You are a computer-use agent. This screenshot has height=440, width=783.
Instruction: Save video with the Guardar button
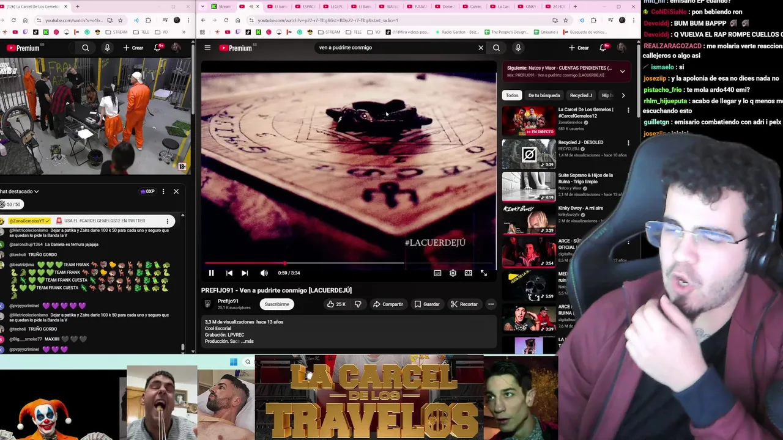point(427,304)
